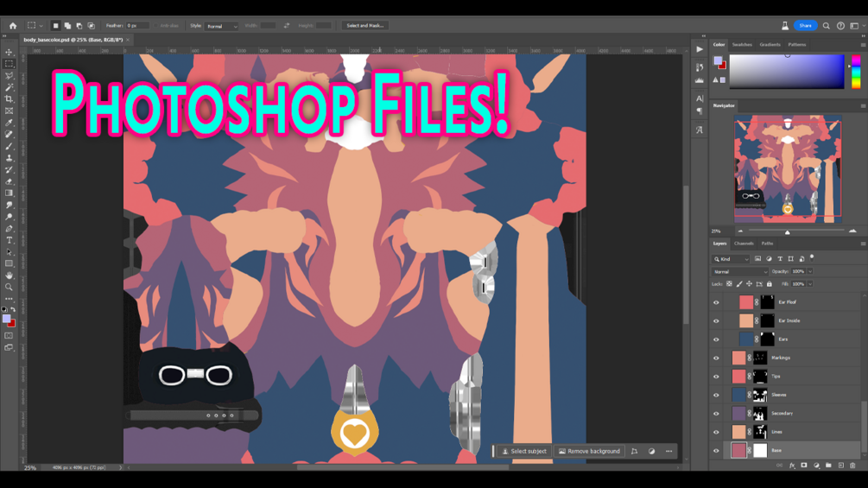Select the Clone Stamp tool
Viewport: 868px width, 488px height.
(x=9, y=158)
